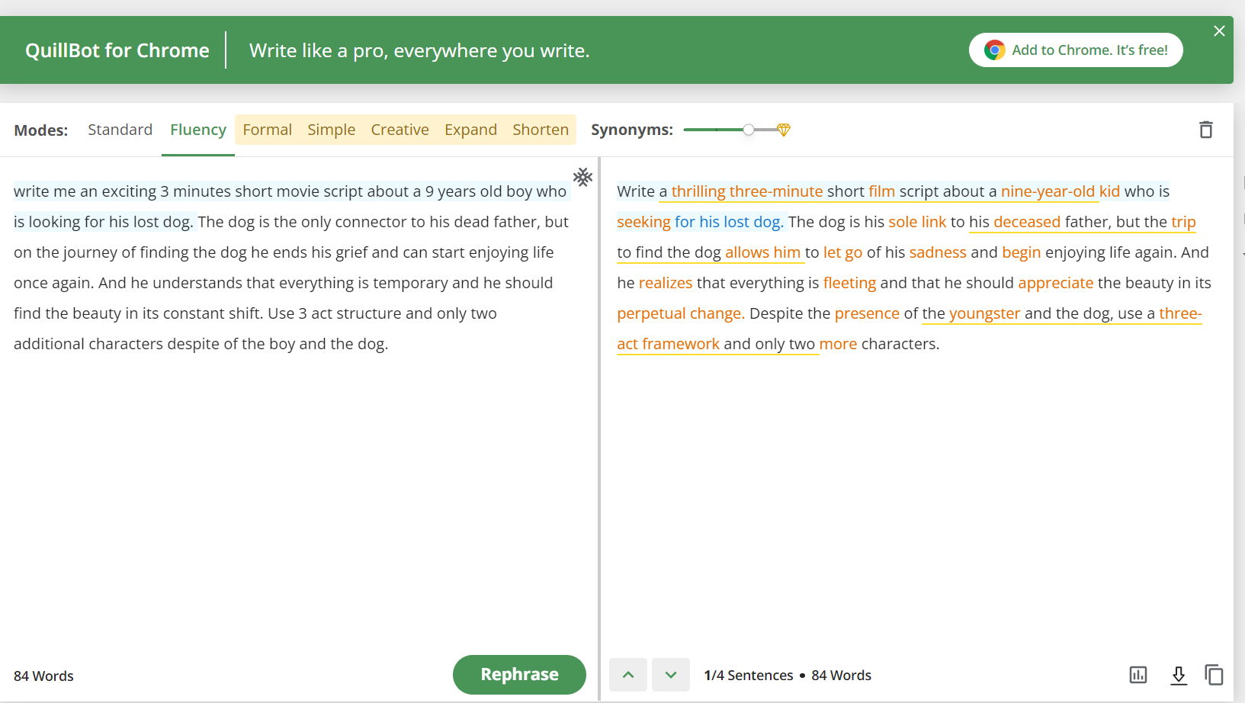Click the word 'kid' in output
The height and width of the screenshot is (703, 1245).
click(1109, 191)
